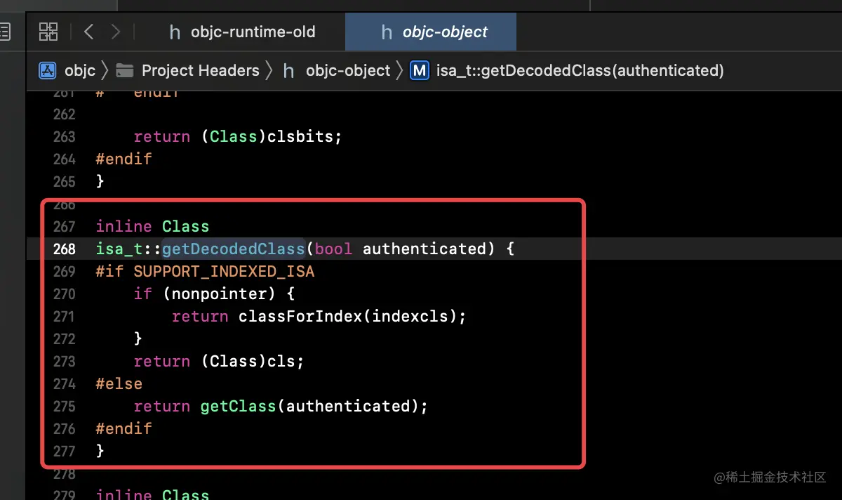This screenshot has height=500, width=842.
Task: Click the clsbits identifier on line 263
Action: tap(300, 136)
